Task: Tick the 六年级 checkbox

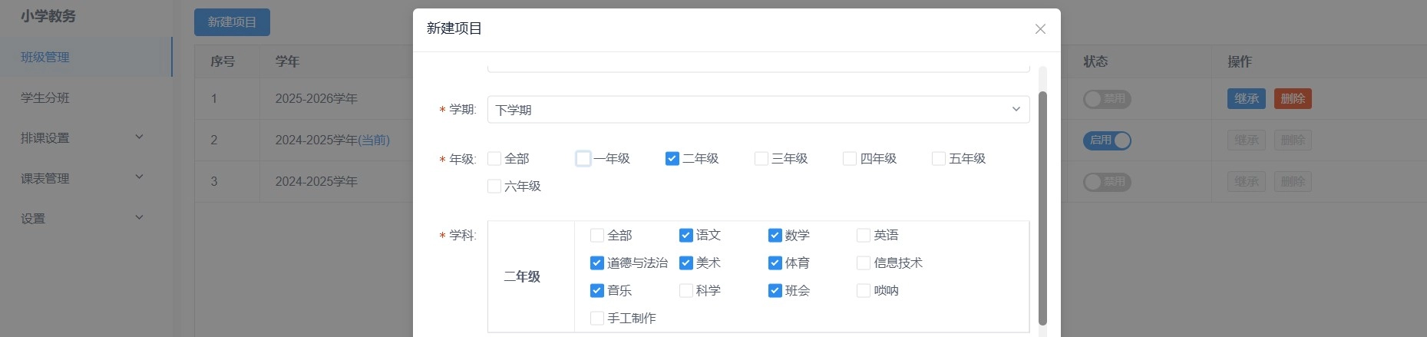Action: 494,187
